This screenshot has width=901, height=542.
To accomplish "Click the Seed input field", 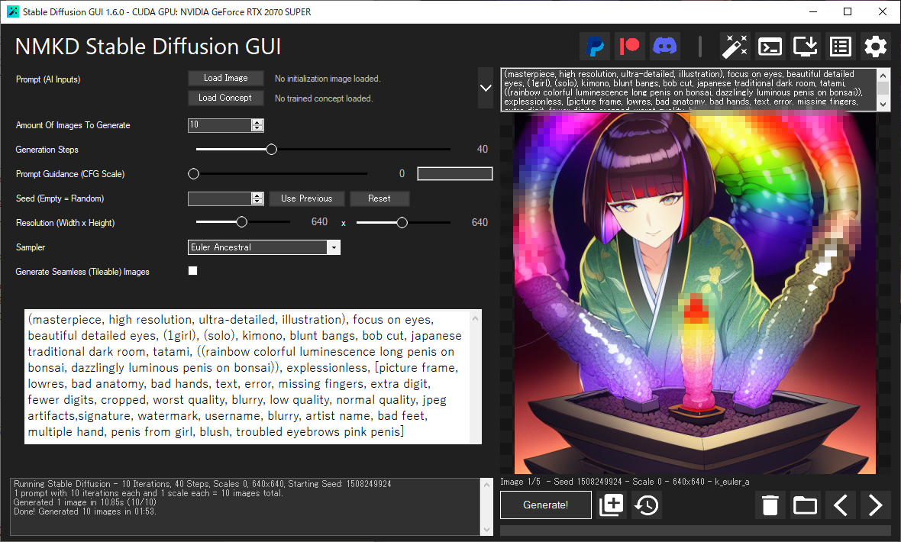I will [220, 198].
